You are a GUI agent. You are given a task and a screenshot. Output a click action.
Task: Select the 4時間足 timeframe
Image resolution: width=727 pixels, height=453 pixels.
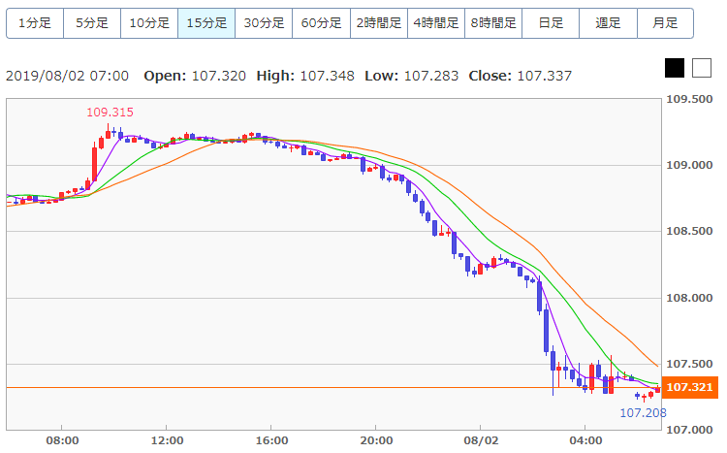436,22
